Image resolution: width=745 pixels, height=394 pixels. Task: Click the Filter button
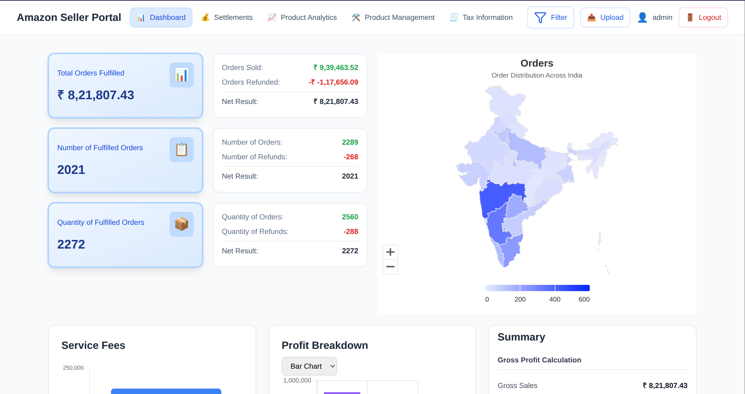[550, 17]
